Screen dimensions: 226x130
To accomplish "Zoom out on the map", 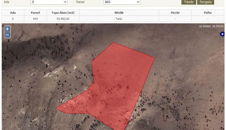I will point(7,35).
